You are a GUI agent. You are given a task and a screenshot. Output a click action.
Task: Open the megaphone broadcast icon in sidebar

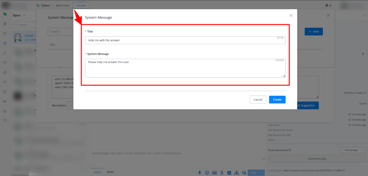pos(5,101)
